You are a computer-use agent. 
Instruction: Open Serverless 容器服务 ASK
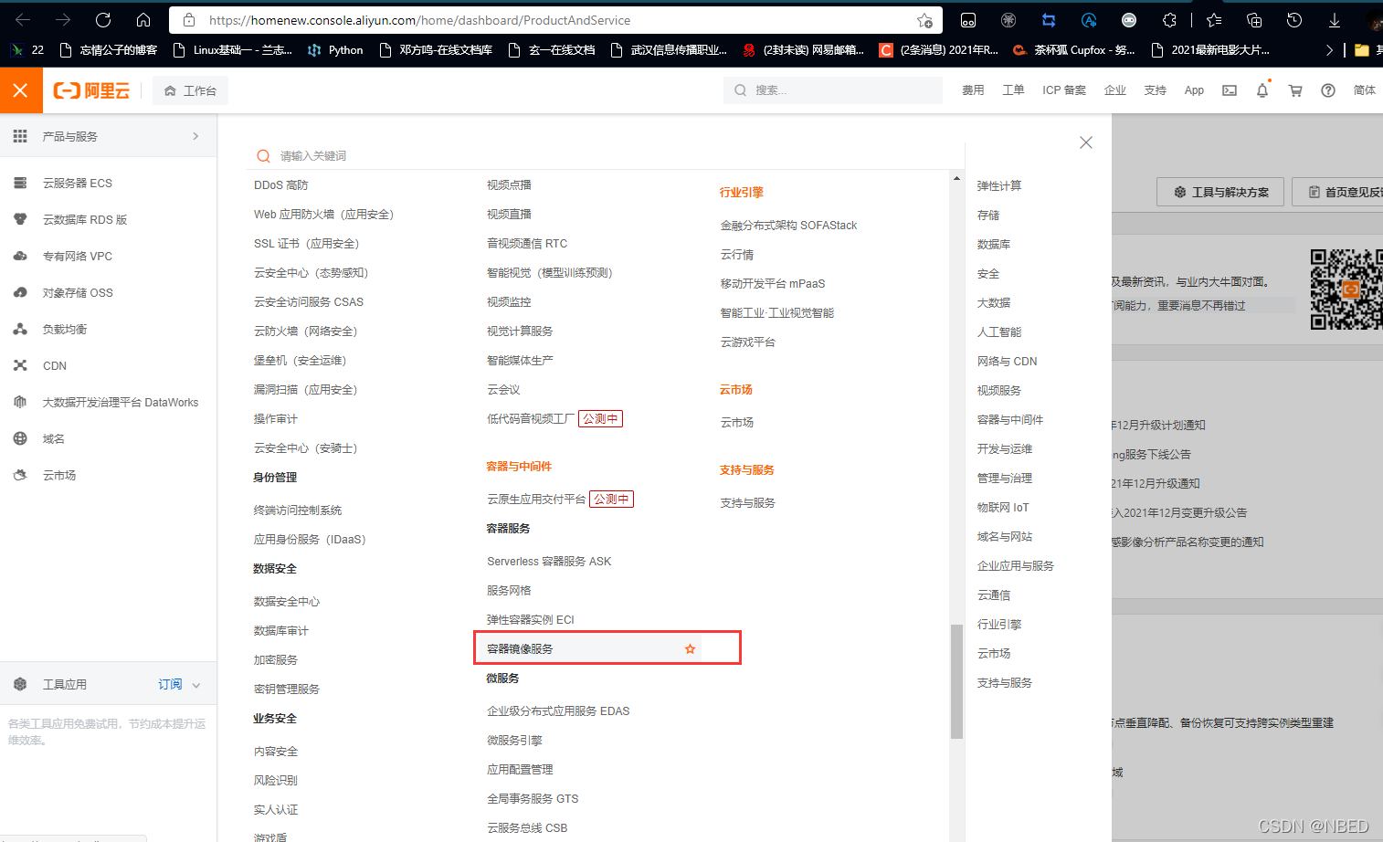click(549, 562)
